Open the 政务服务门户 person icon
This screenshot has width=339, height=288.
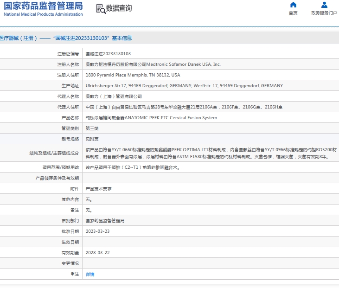[x=324, y=5]
